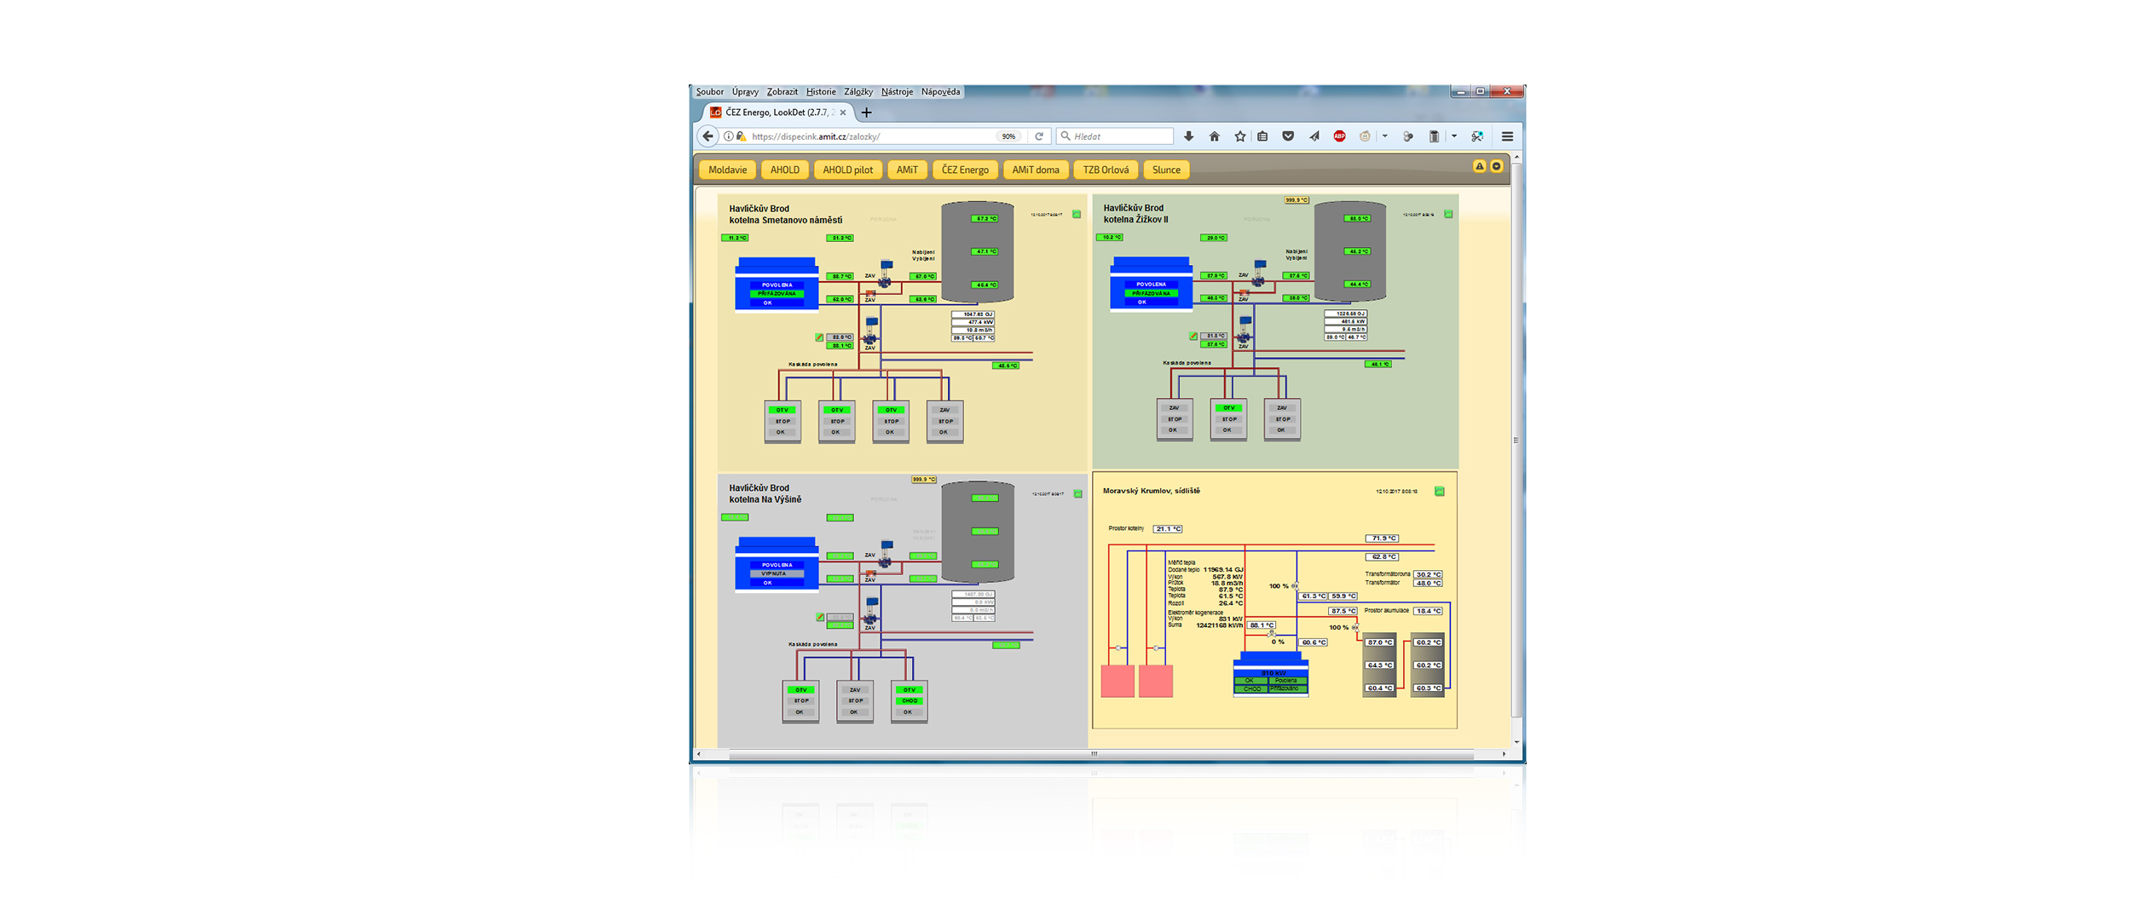Image resolution: width=2131 pixels, height=910 pixels.
Task: Click the edit pencil icon in Na Výšině panel
Action: [x=820, y=617]
